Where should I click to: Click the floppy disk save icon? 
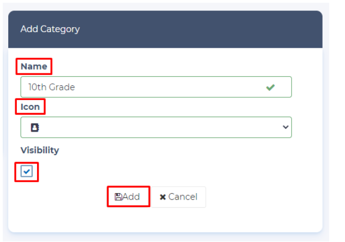click(118, 197)
